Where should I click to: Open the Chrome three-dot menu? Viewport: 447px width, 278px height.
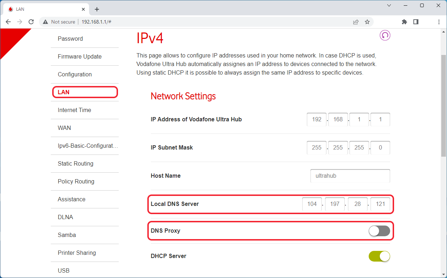click(x=439, y=22)
